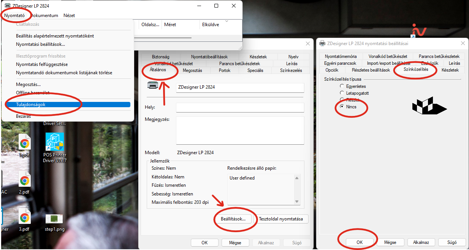This screenshot has height=250, width=469.
Task: Open the Színközelítés tab
Action: [x=416, y=69]
